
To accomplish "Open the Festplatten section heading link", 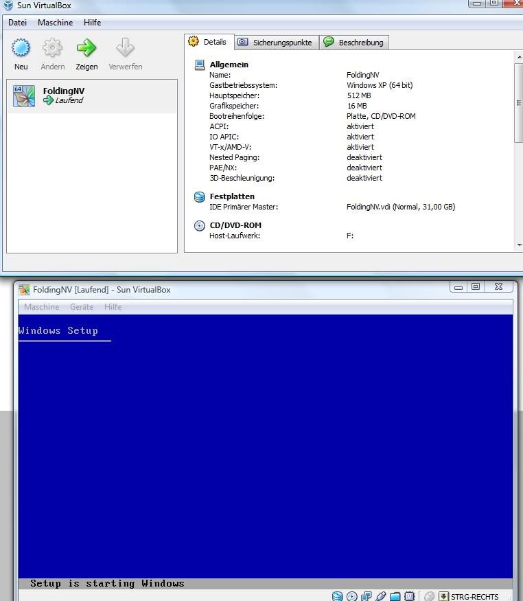I will click(232, 196).
